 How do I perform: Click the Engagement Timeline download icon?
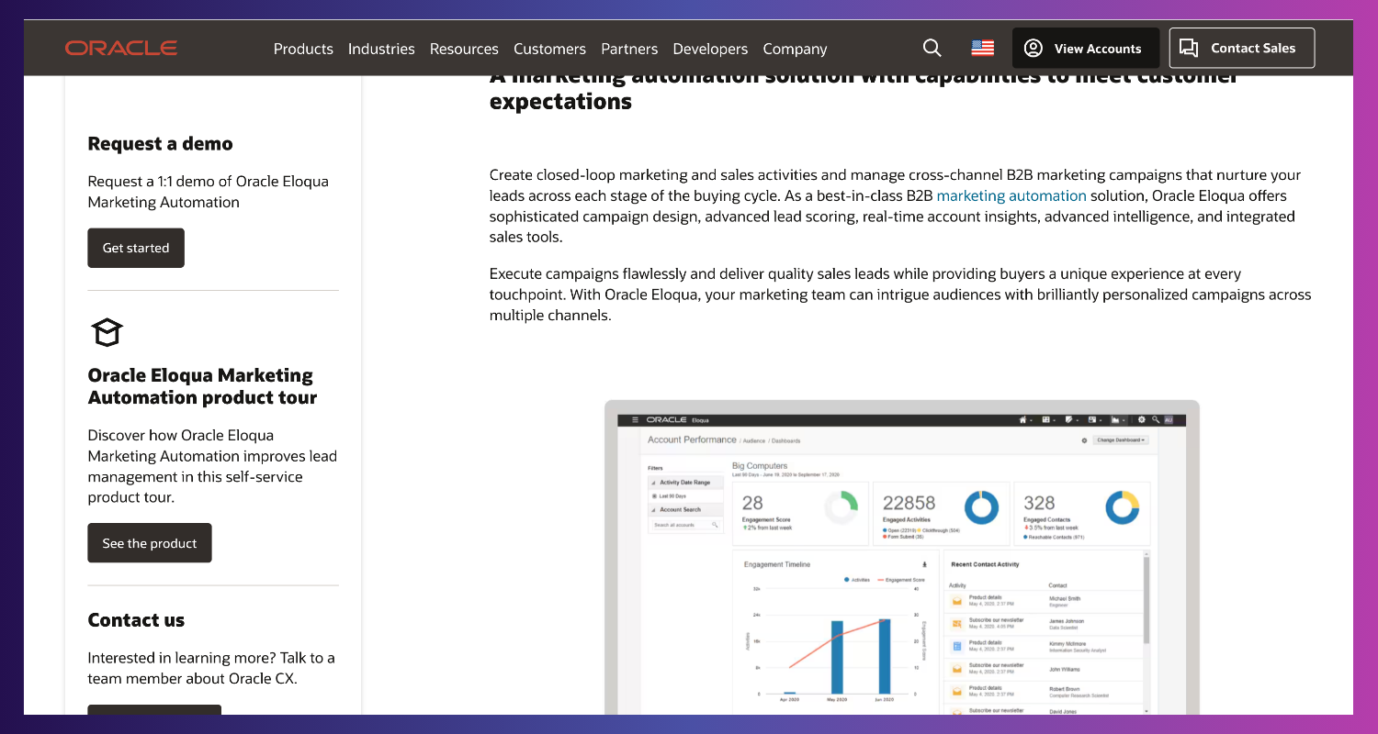click(x=924, y=564)
